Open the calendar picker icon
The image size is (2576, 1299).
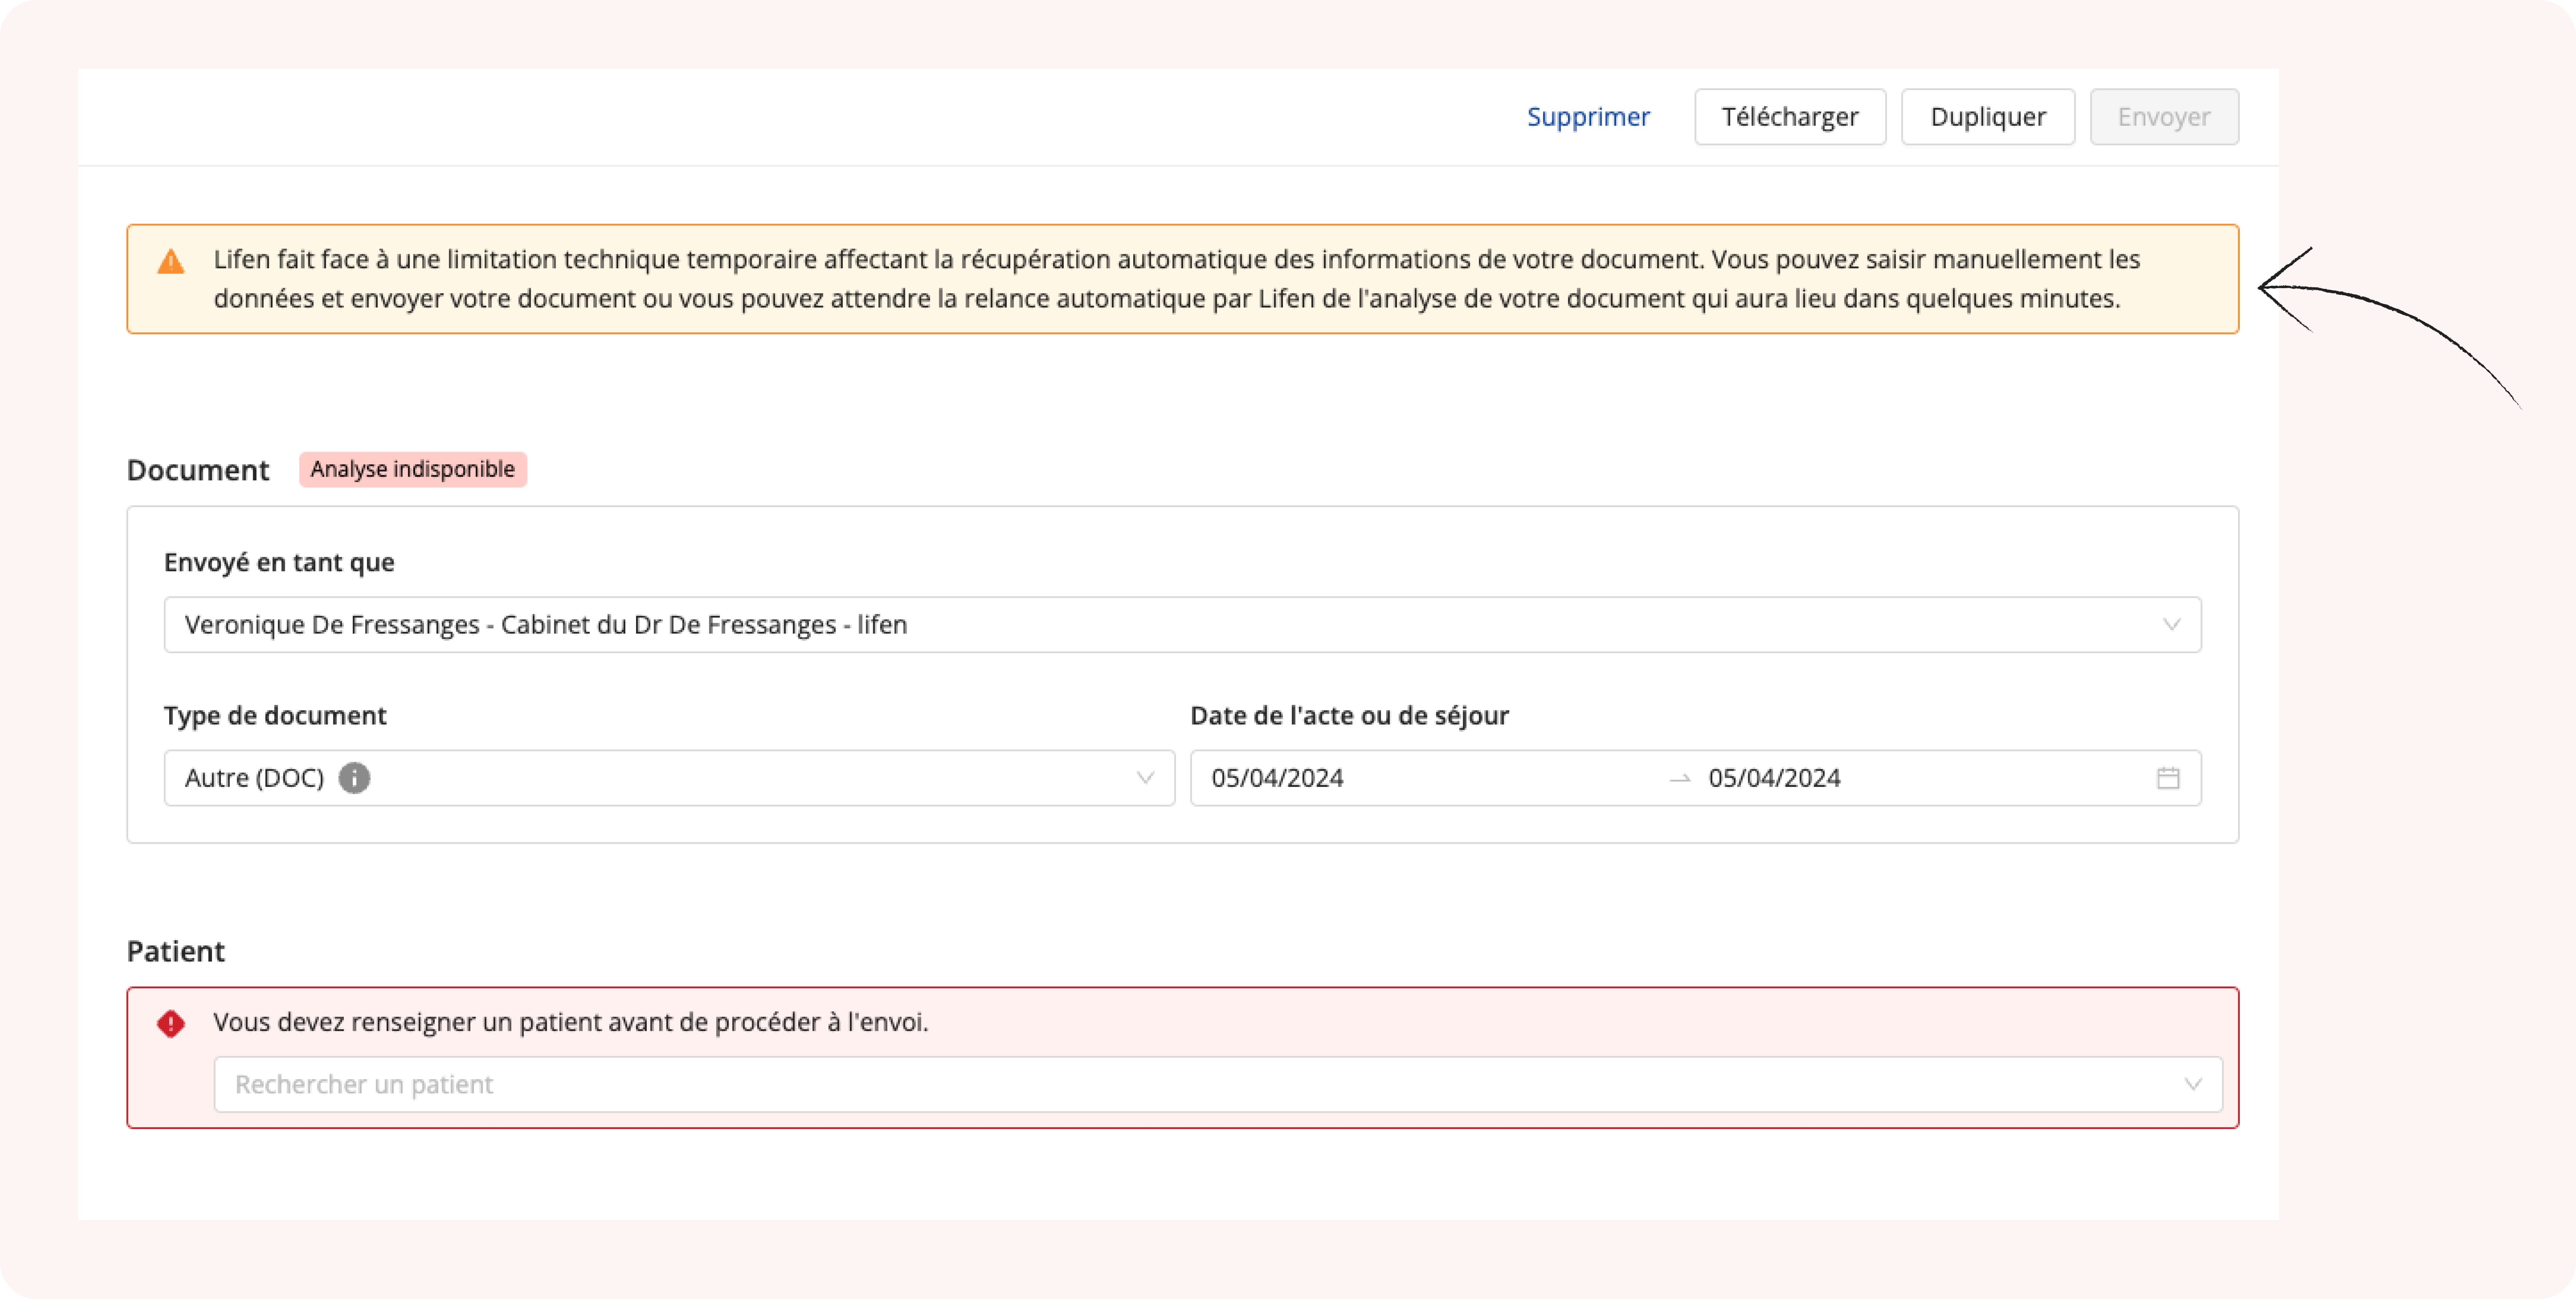tap(2168, 778)
